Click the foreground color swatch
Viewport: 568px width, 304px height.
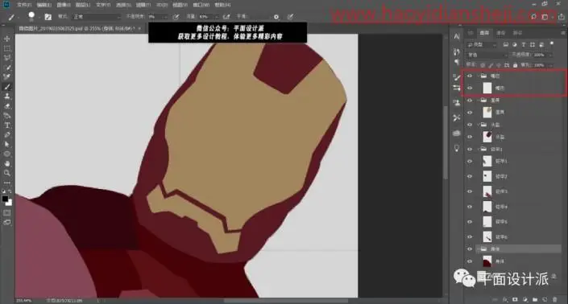pyautogui.click(x=5, y=199)
